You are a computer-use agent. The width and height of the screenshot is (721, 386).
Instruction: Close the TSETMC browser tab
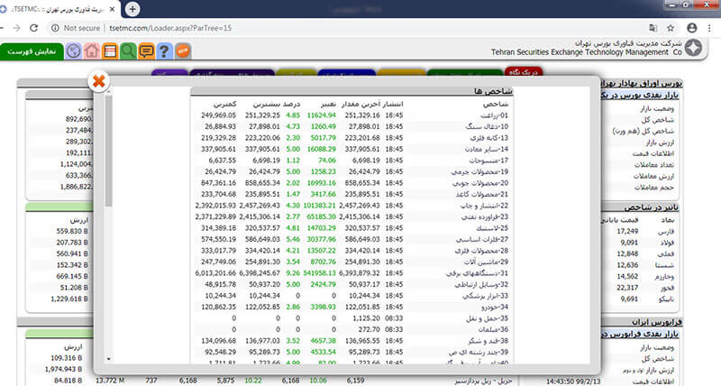112,9
